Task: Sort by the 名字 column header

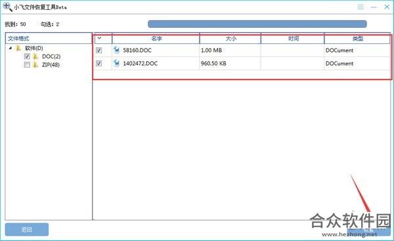Action: pos(156,39)
